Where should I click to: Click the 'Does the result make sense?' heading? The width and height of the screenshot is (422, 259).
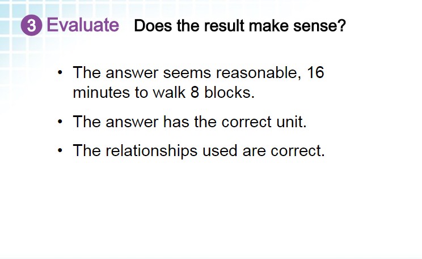tap(240, 26)
